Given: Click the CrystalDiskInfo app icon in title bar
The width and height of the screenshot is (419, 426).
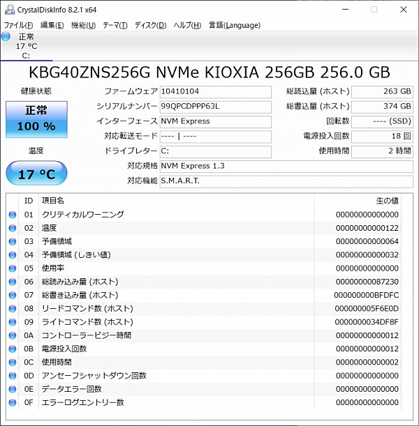Looking at the screenshot, I should (7, 9).
